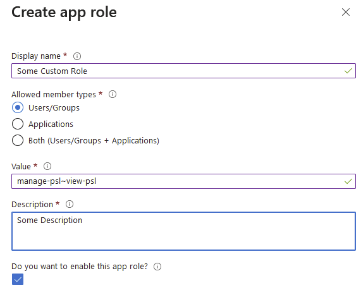Uncheck the enable this app role checkbox
Screen dimensions: 361x295
[18, 279]
